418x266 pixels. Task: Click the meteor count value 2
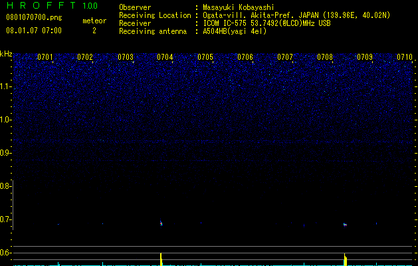click(x=94, y=31)
